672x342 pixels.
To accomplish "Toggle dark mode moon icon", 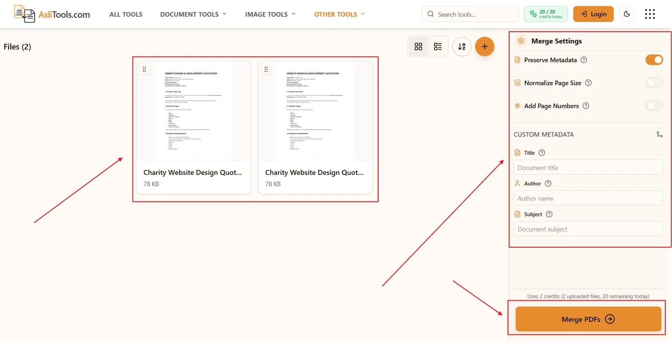I will coord(627,14).
